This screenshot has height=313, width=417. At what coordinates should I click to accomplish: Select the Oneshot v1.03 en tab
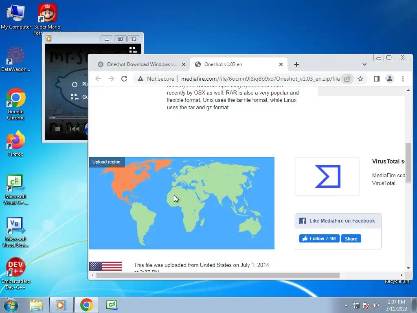238,64
